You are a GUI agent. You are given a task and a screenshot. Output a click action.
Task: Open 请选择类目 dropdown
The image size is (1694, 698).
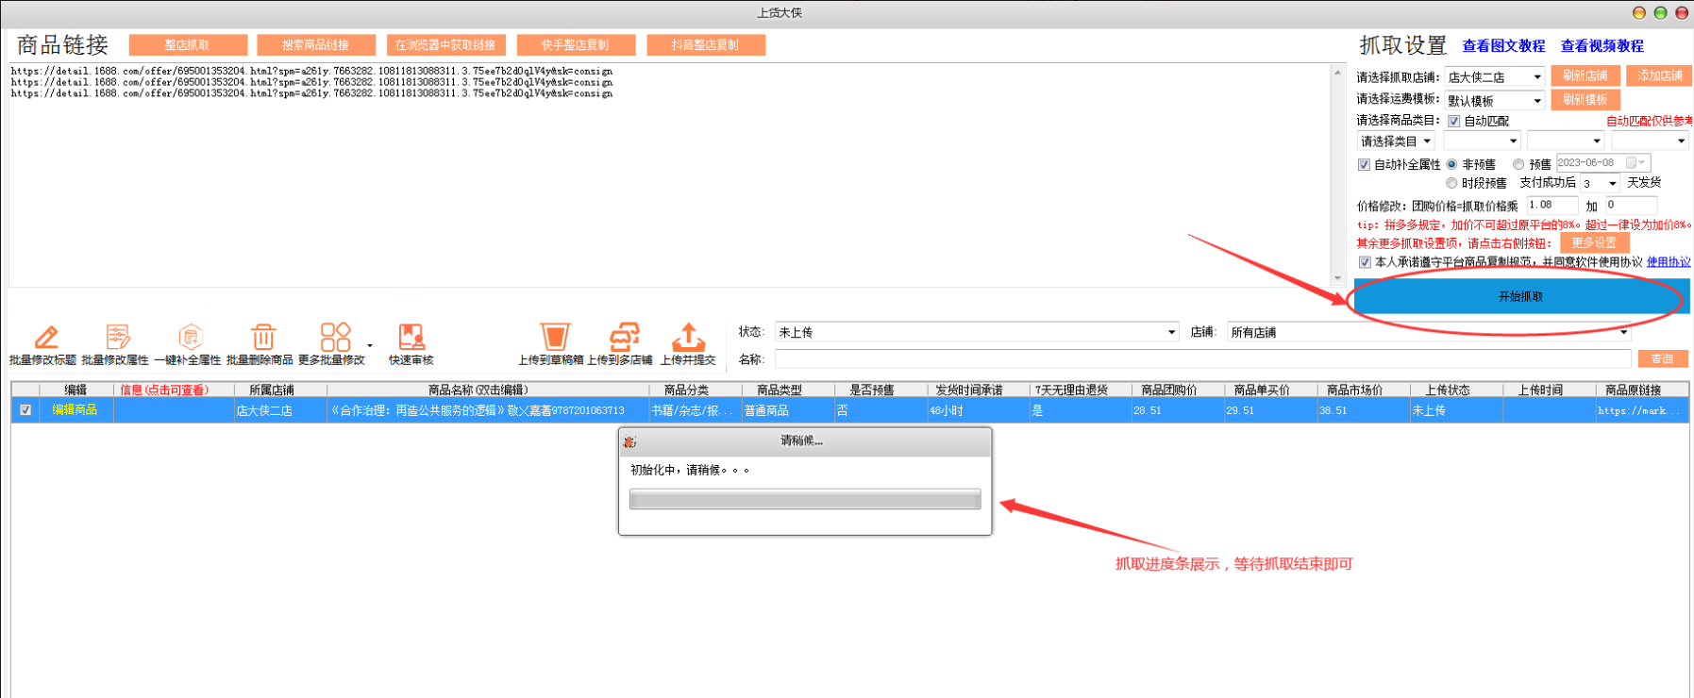[1397, 141]
